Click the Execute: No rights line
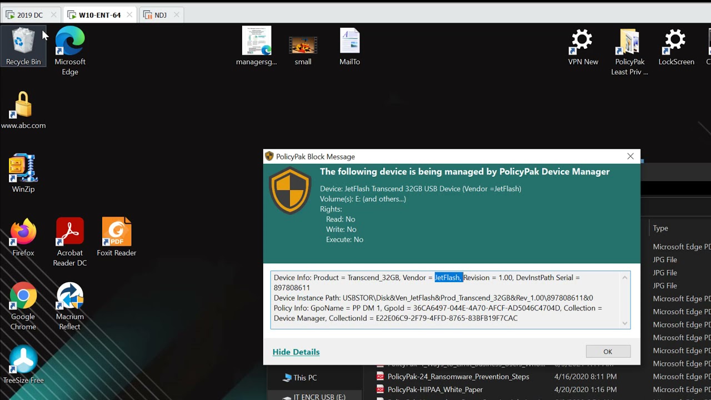Viewport: 711px width, 400px height. (344, 239)
